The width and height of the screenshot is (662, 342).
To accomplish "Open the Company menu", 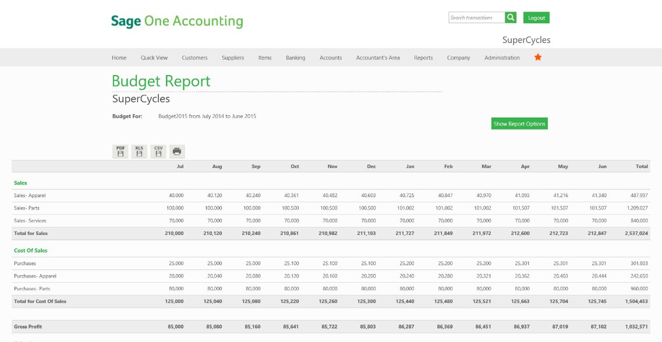I will pos(458,58).
